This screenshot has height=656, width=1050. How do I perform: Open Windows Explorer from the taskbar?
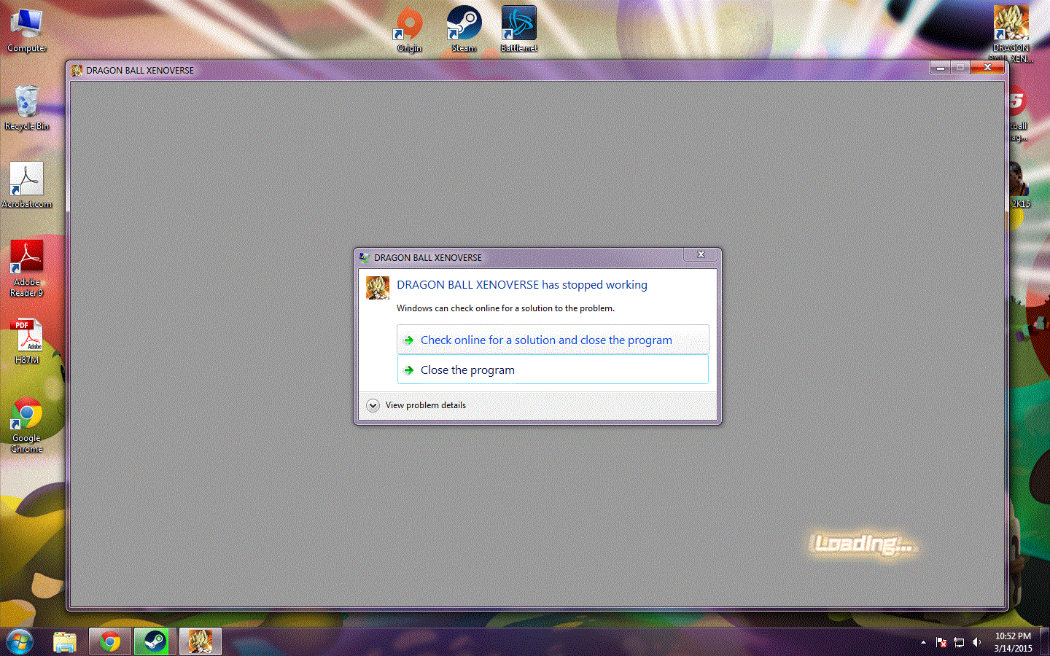65,642
